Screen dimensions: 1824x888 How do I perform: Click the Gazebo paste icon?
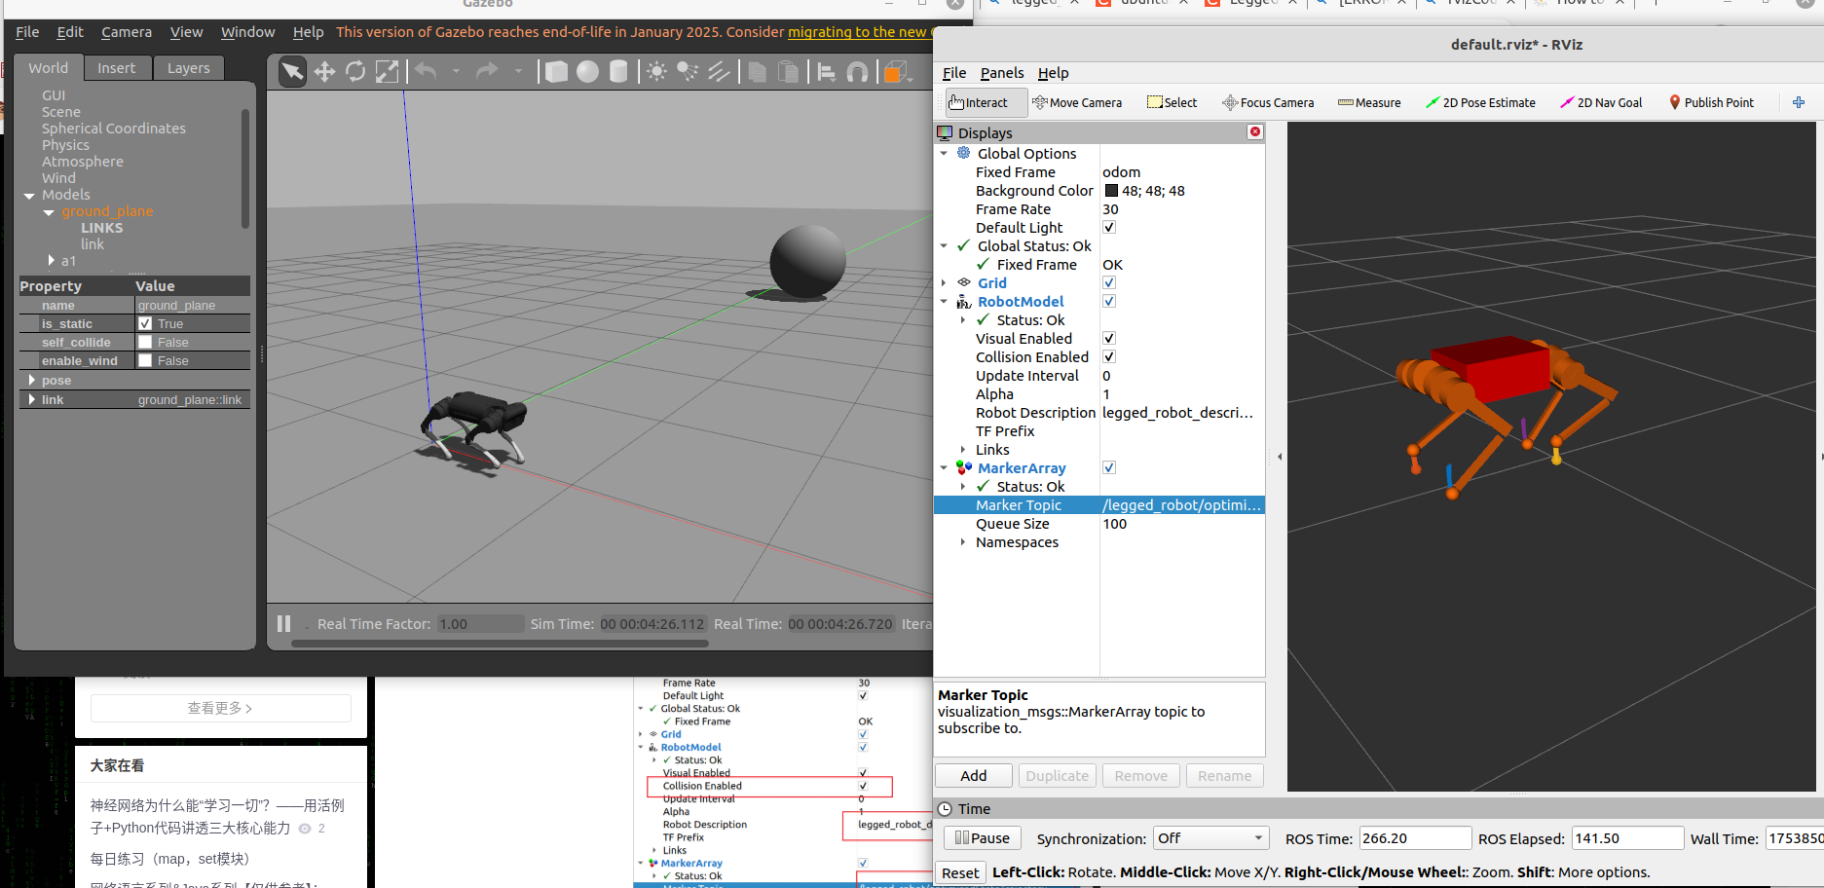[789, 71]
